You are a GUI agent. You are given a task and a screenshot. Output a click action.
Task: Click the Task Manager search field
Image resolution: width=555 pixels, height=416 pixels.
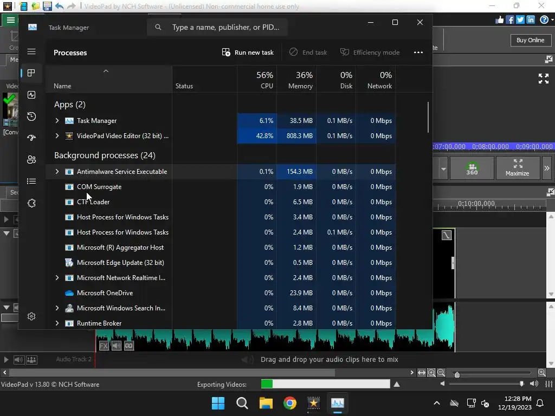217,27
